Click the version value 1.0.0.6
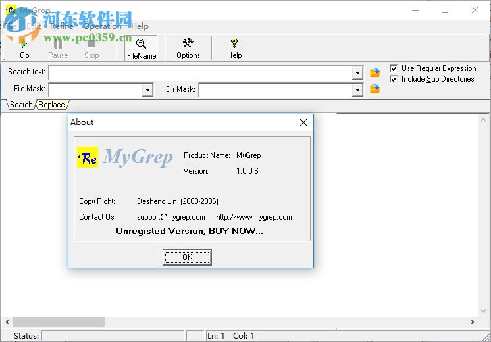This screenshot has width=491, height=342. (247, 171)
